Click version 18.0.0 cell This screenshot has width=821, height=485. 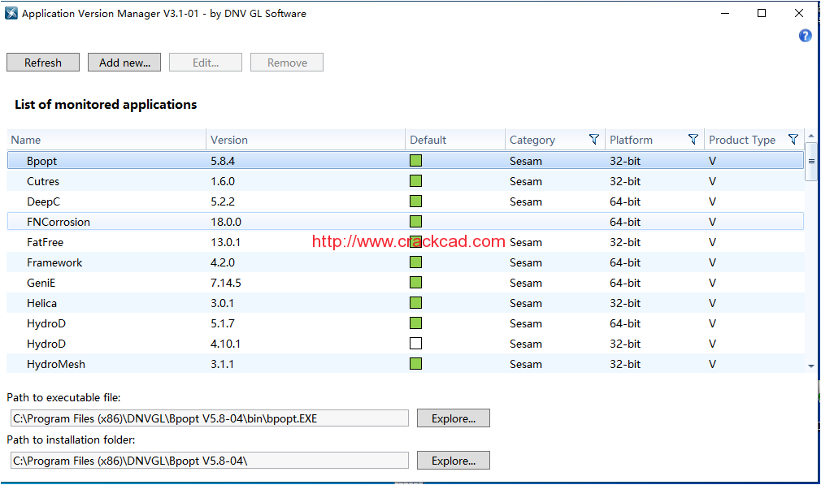tap(226, 222)
